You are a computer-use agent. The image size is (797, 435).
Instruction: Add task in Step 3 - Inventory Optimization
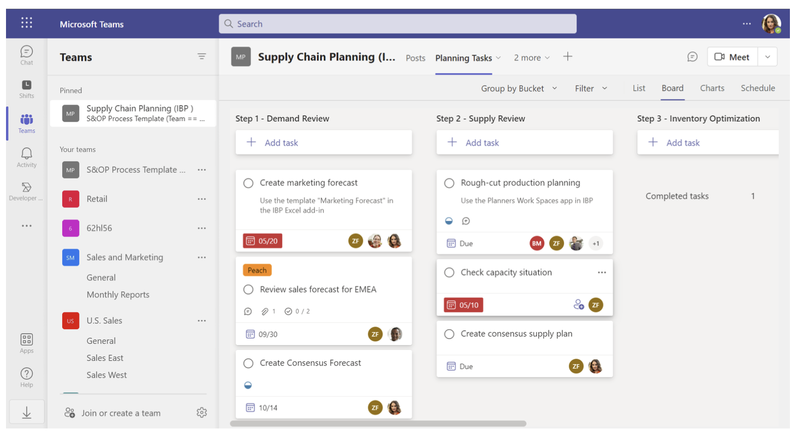point(708,143)
